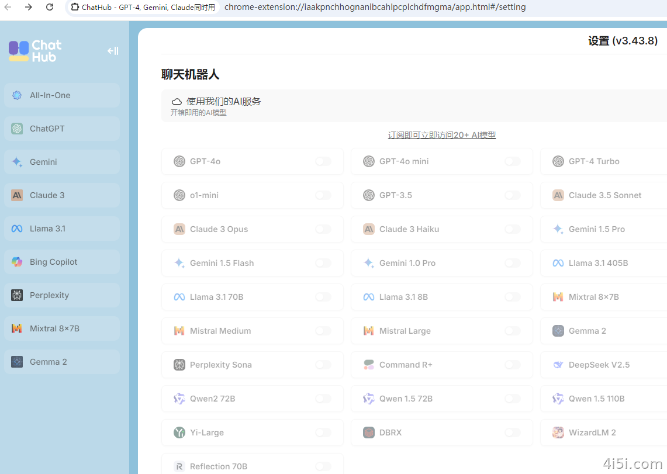Click the 开箱即用的AI模型 subtitle
Screen dimensions: 667x474
[x=199, y=113]
